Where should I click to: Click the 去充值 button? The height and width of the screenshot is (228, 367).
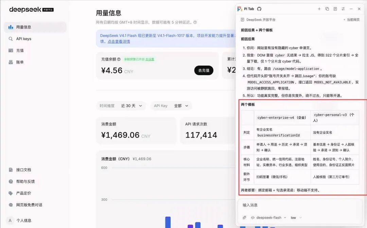pyautogui.click(x=204, y=70)
